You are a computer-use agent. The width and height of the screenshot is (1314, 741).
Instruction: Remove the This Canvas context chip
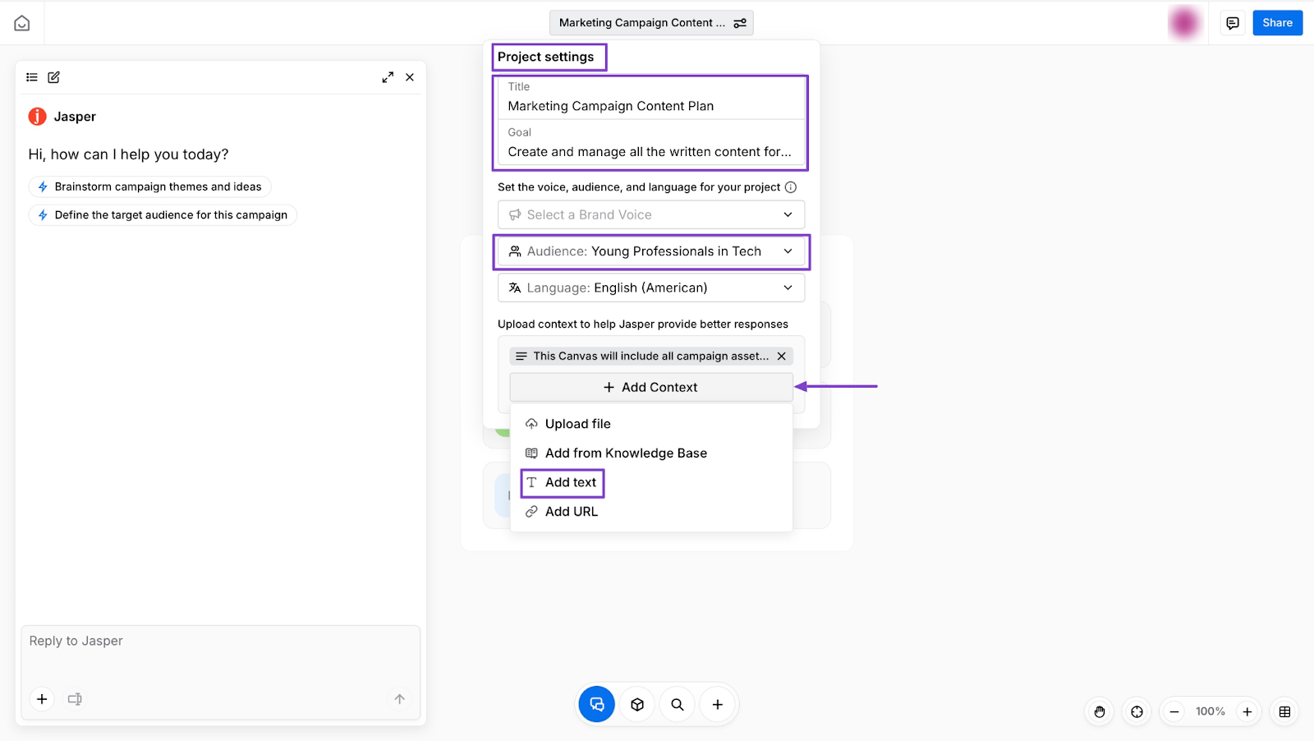point(782,356)
